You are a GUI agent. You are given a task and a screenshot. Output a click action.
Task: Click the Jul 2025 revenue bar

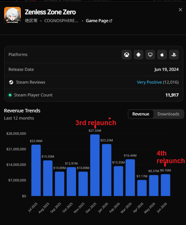click(36, 170)
